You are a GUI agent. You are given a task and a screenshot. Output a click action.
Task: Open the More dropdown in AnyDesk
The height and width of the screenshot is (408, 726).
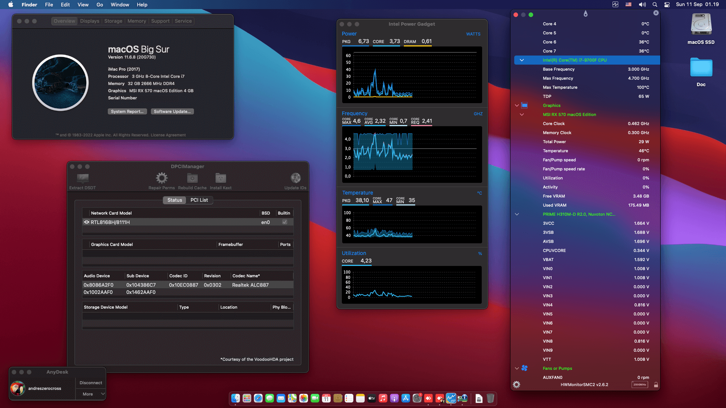(90, 394)
